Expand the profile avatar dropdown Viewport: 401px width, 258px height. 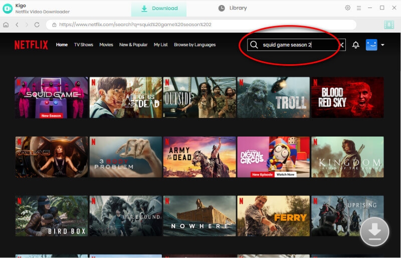382,45
